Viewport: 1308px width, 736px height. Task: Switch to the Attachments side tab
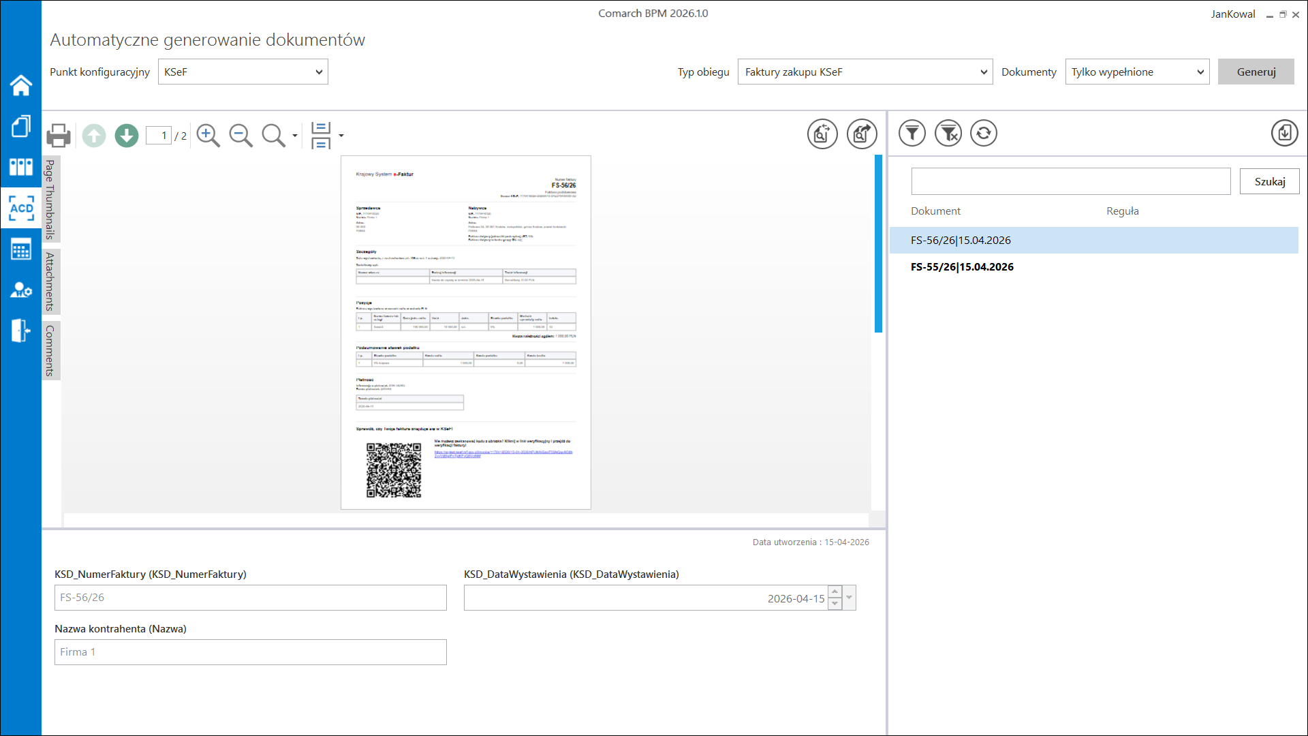coord(50,281)
